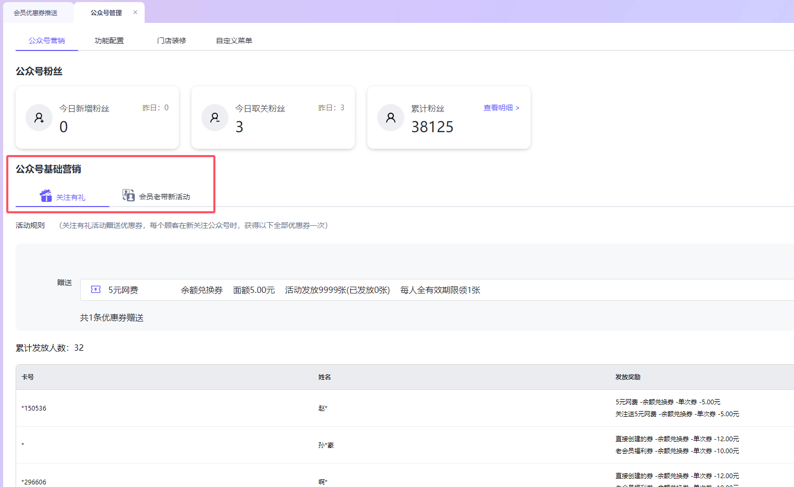Click the gift icon for 关注有礼
The height and width of the screenshot is (487, 794).
[x=46, y=196]
